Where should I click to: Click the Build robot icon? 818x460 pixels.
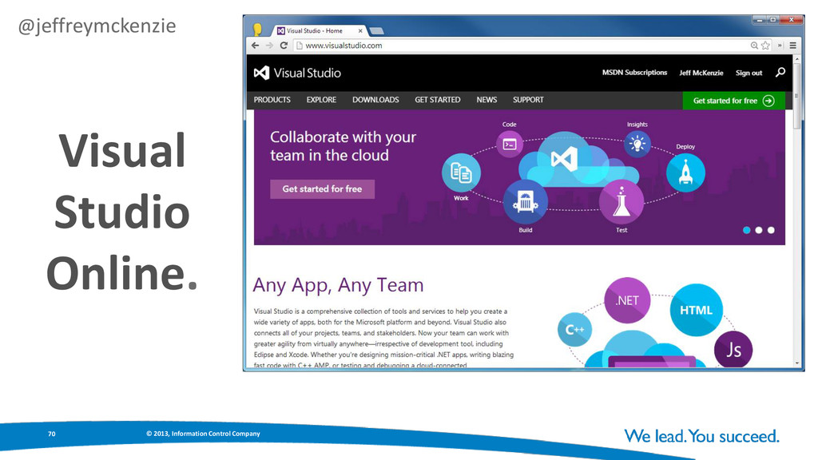526,202
